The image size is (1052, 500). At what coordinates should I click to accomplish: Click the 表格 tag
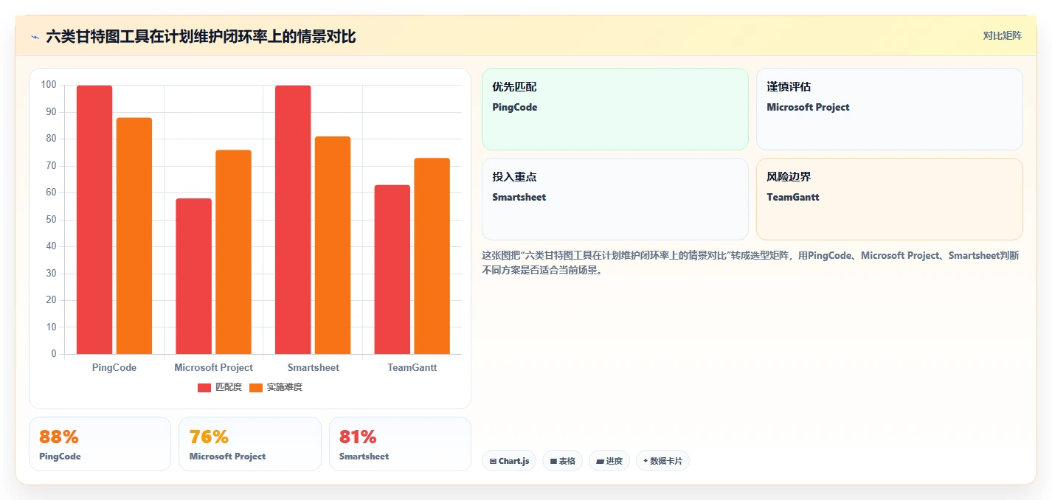point(562,461)
